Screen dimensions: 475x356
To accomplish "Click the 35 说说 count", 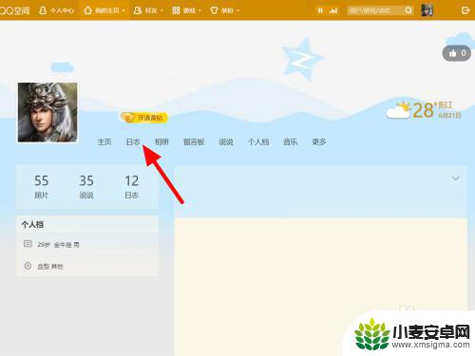I will tap(86, 187).
